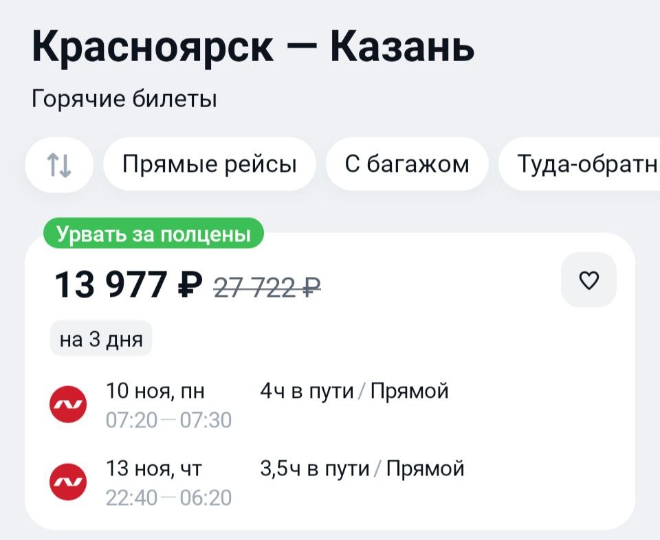Click 4ч в пути / Прямой details

point(355,391)
